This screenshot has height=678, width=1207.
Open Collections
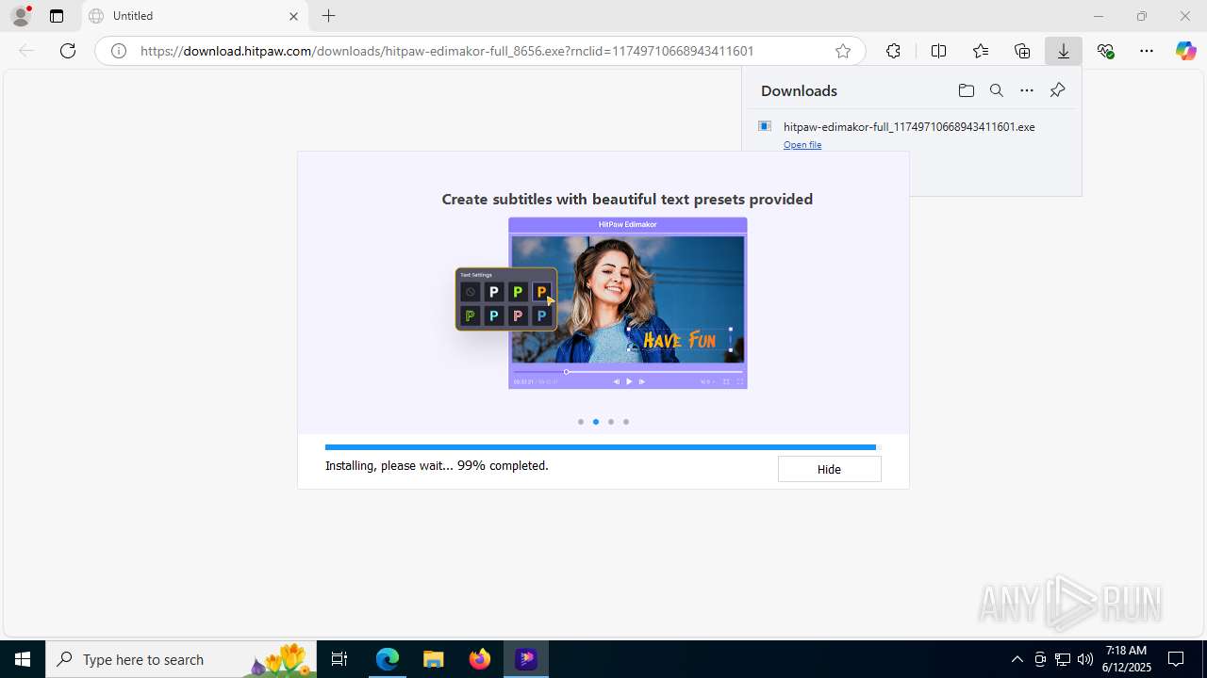(x=1022, y=51)
